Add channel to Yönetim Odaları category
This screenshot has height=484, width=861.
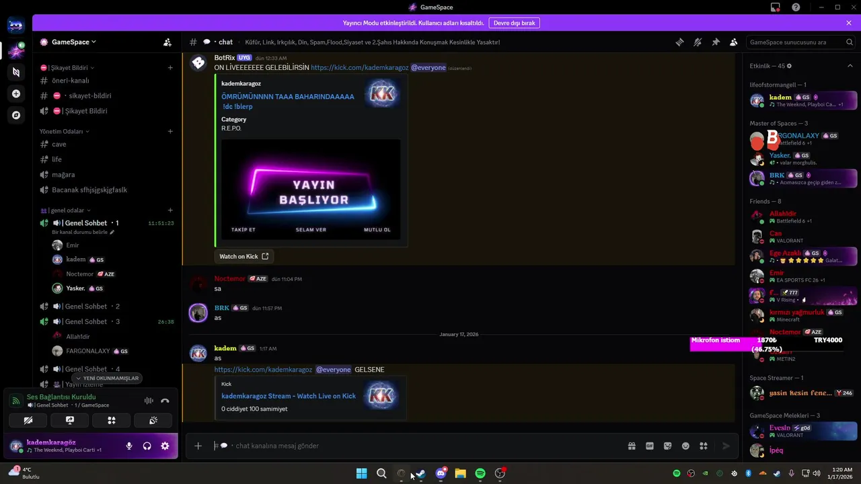170,131
